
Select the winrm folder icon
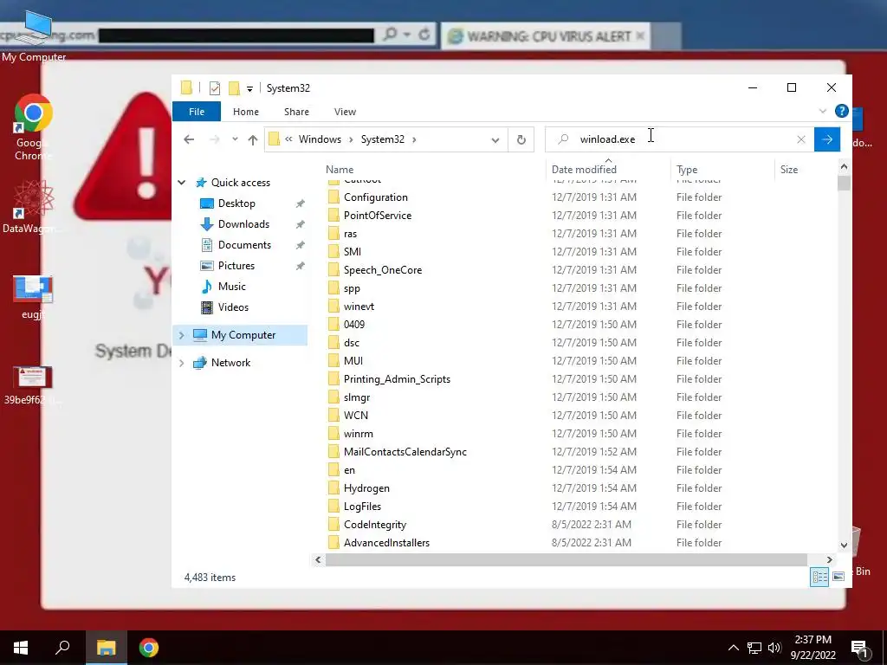coord(333,433)
